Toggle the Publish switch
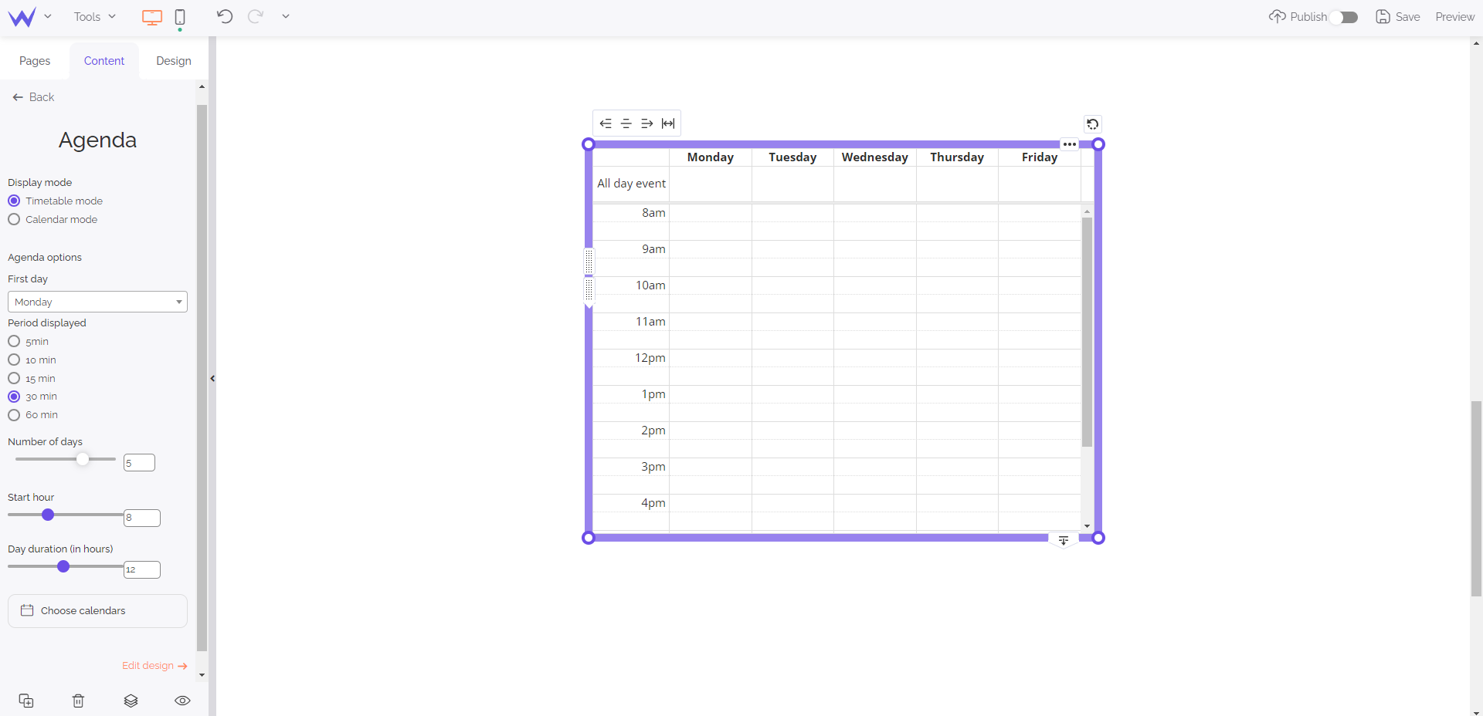This screenshot has height=716, width=1483. (1345, 17)
